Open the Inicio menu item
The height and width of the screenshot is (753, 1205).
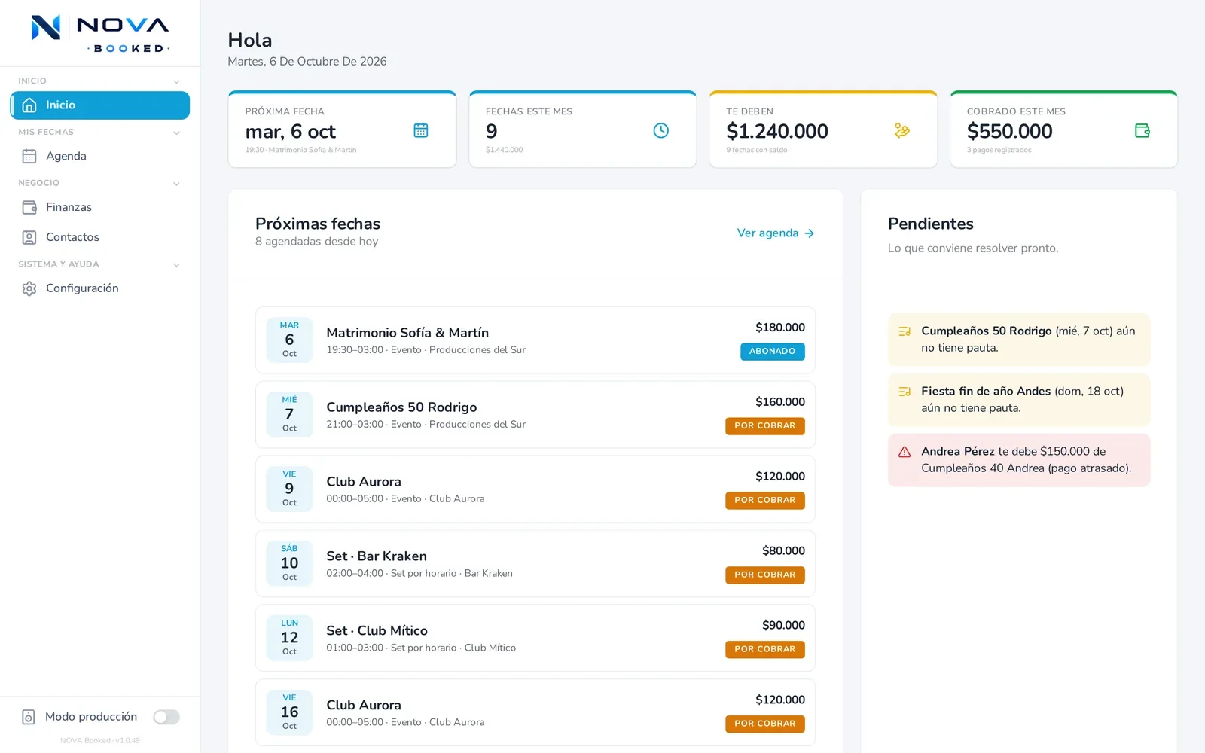(100, 105)
